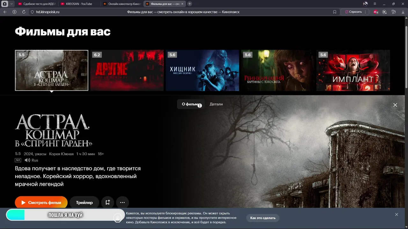This screenshot has width=408, height=229.
Task: Switch to the Детали tab
Action: point(216,104)
